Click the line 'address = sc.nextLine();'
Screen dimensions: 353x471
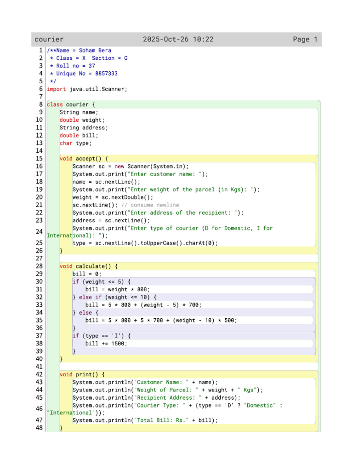111,220
